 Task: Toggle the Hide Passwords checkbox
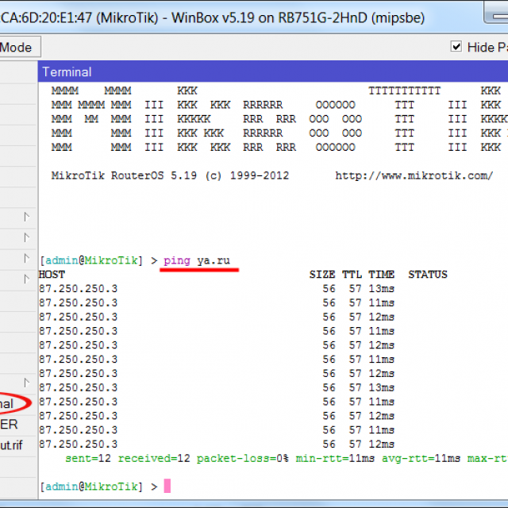[456, 47]
